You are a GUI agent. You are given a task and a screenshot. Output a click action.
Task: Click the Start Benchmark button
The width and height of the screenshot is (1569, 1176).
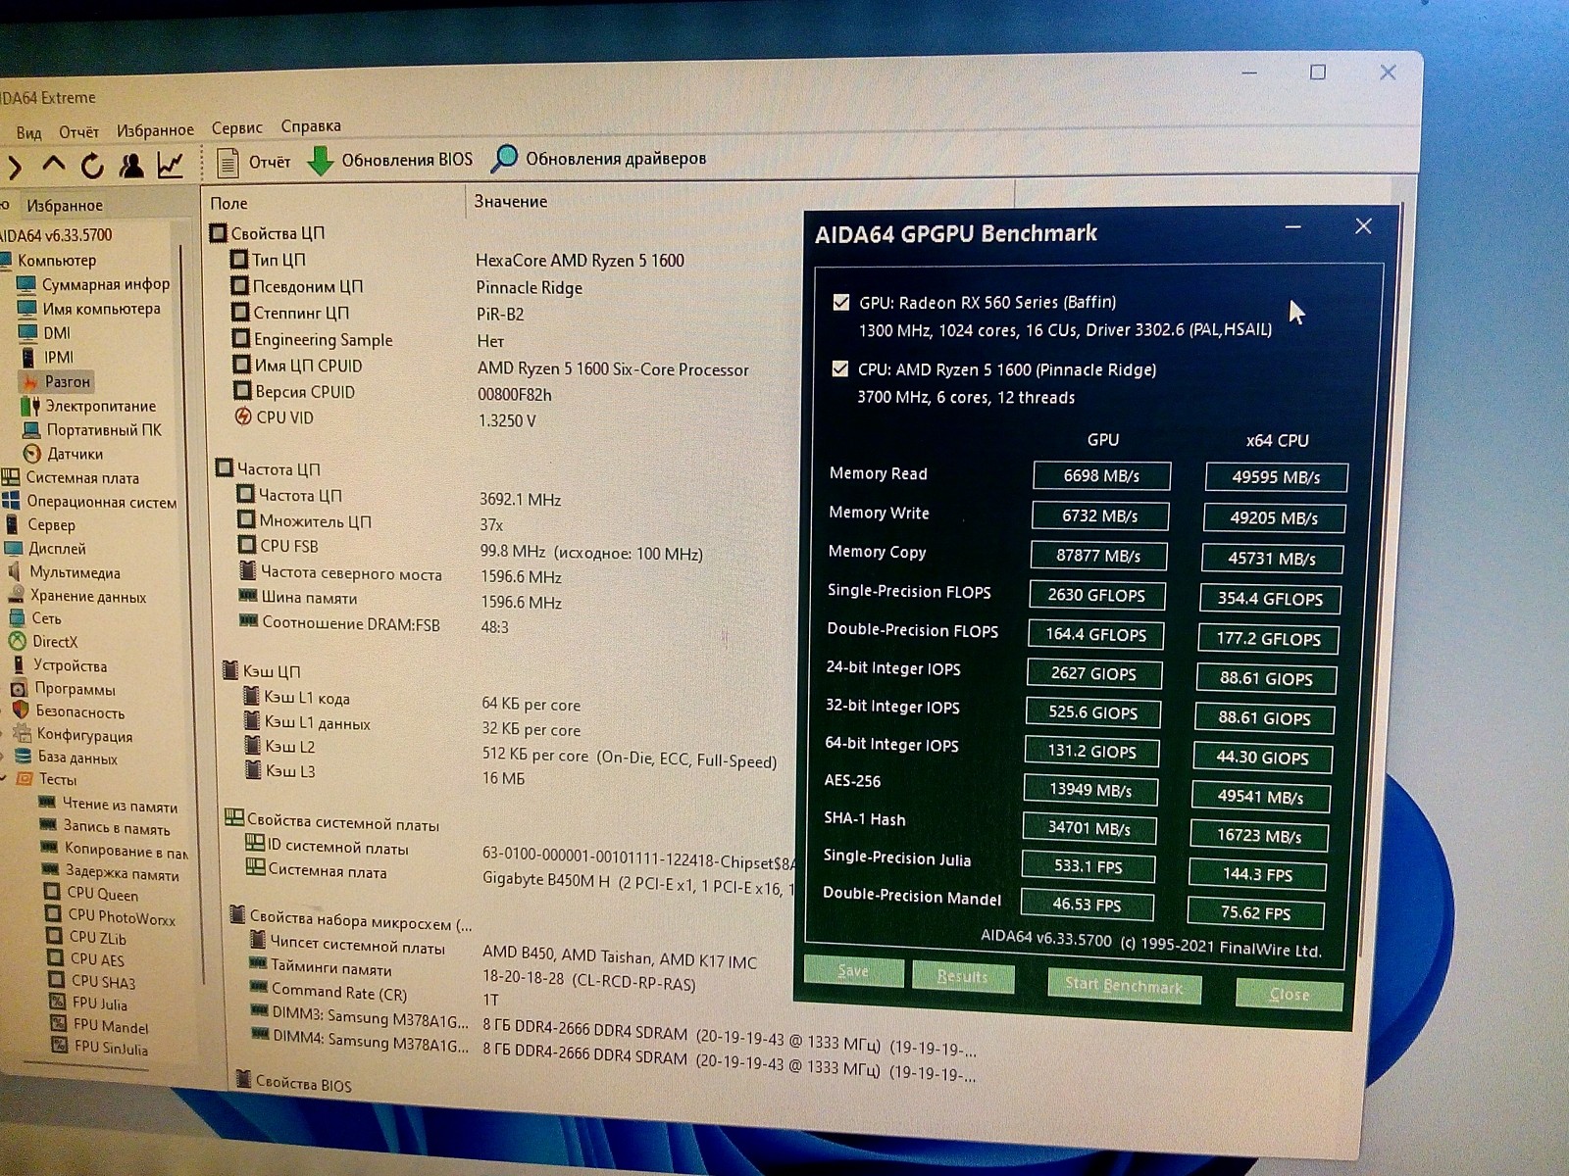click(x=1123, y=985)
